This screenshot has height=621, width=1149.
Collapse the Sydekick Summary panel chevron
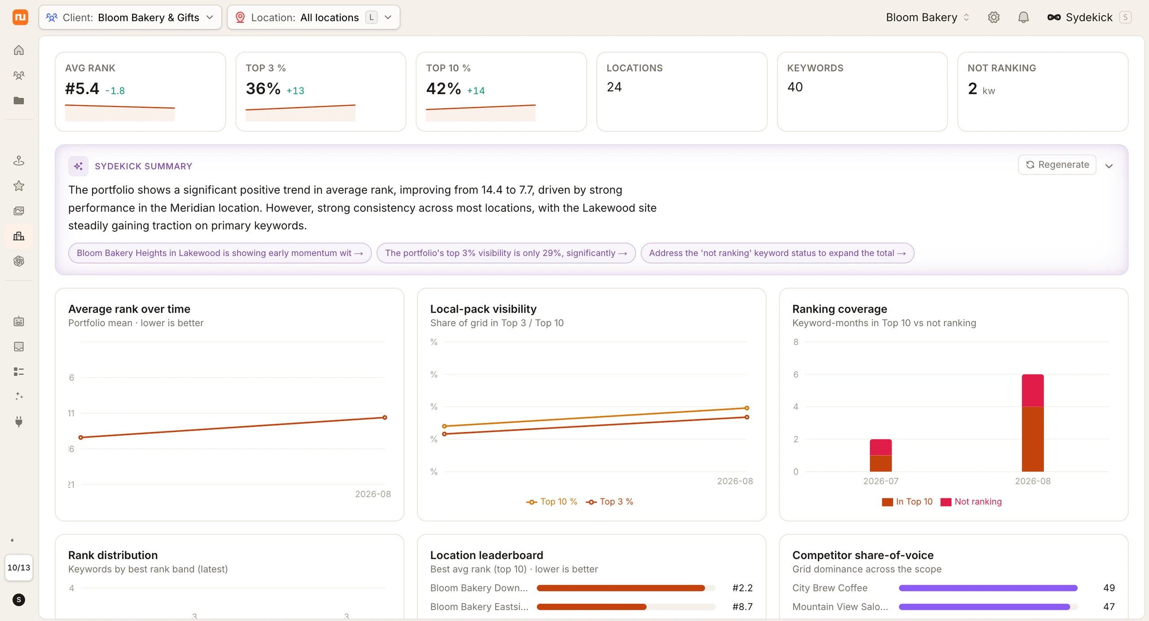point(1109,166)
